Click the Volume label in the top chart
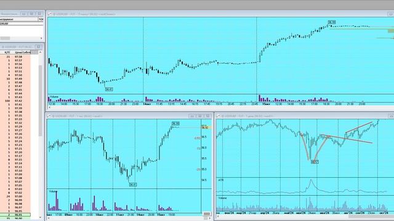This screenshot has height=221, width=394. click(54, 97)
